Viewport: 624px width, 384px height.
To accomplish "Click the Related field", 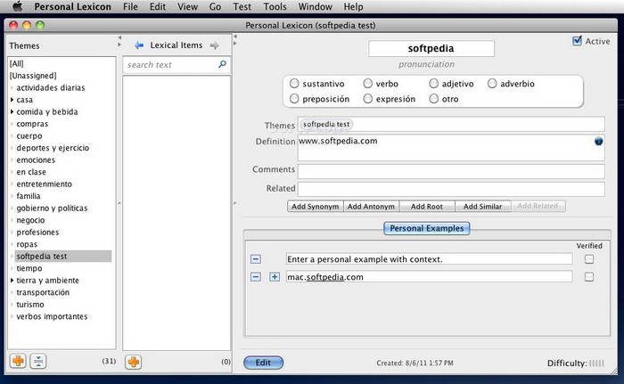I will 451,189.
